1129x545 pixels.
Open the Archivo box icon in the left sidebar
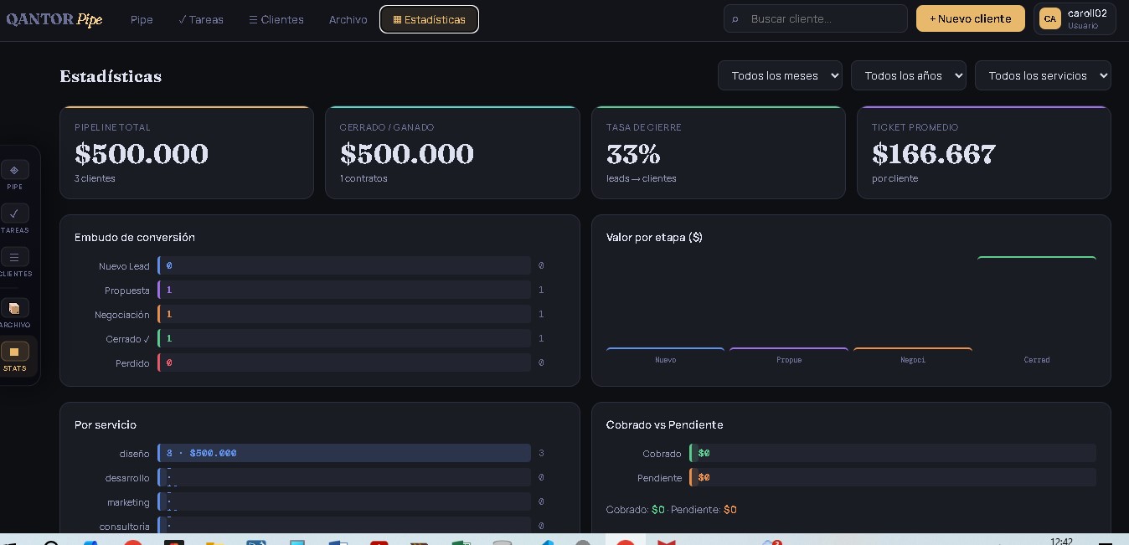(14, 308)
